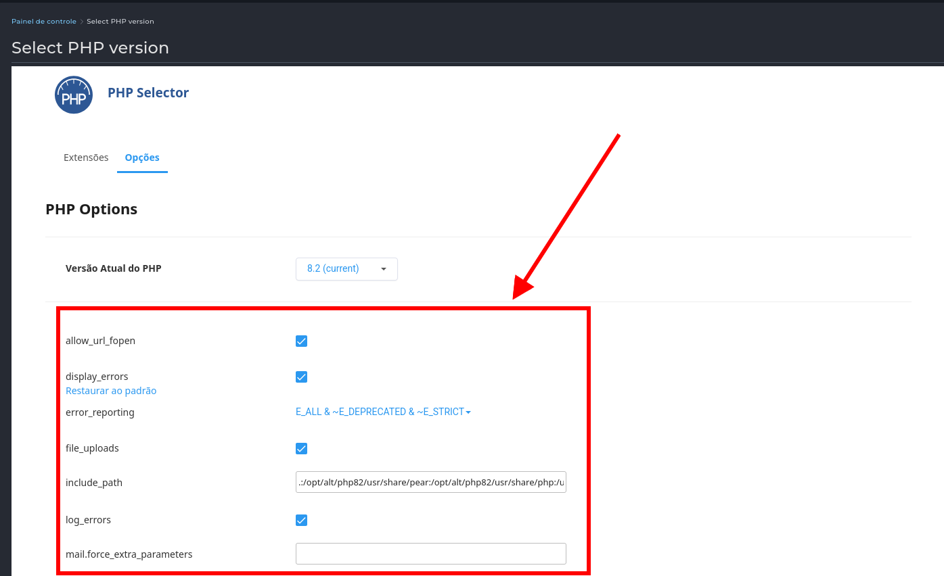The height and width of the screenshot is (576, 944).
Task: Focus the include_path text field
Action: pos(430,483)
